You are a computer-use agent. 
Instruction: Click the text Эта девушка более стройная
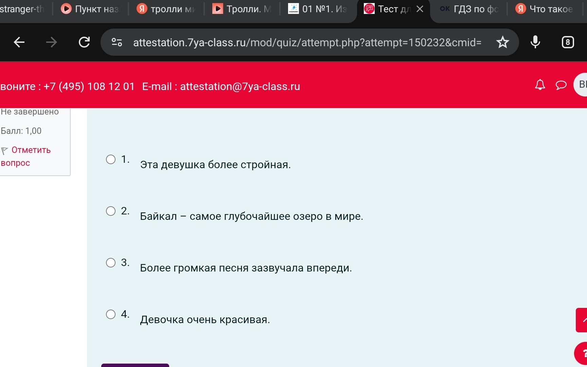click(x=215, y=165)
